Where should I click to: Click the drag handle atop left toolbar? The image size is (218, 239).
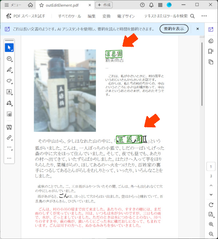coord(9,40)
